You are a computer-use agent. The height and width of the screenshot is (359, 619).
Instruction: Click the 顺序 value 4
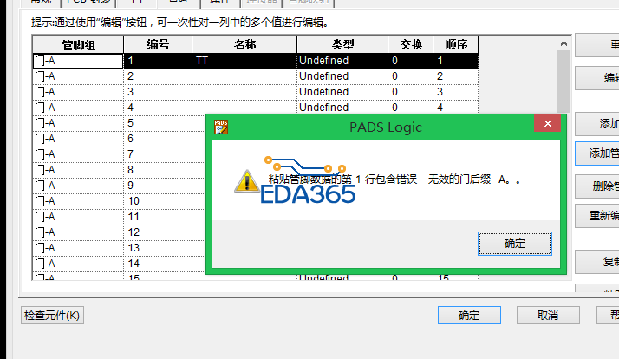click(x=456, y=107)
